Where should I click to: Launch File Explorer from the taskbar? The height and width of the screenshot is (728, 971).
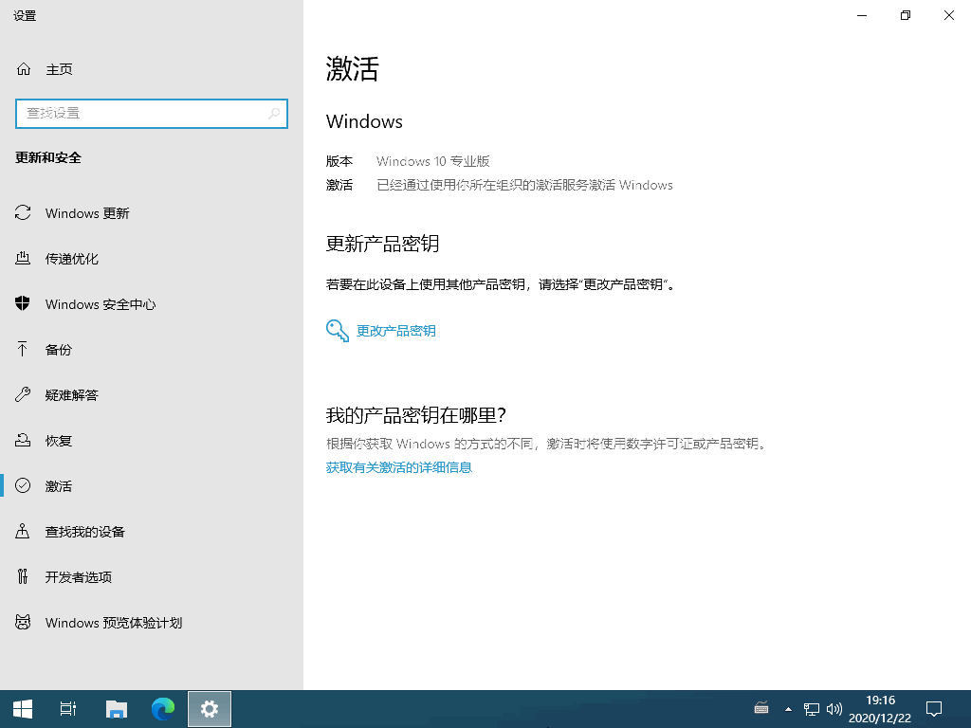click(x=117, y=709)
